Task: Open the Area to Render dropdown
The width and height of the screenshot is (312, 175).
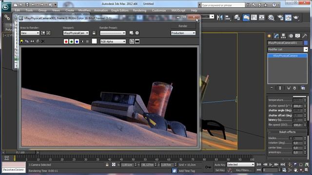Action: pyautogui.click(x=30, y=33)
